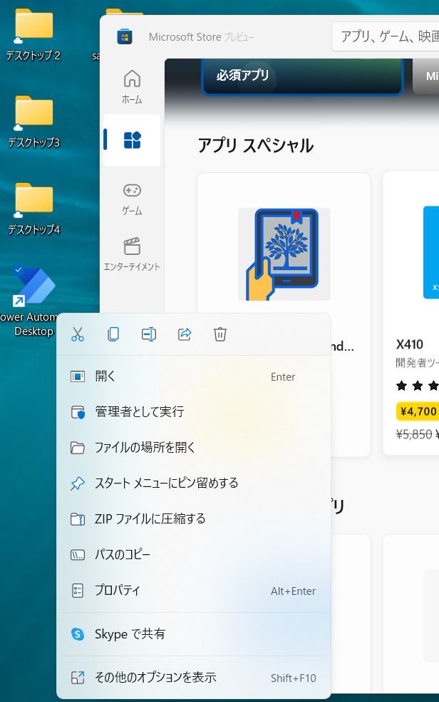Viewport: 439px width, 702px height.
Task: Select 開く from the context menu
Action: [x=193, y=376]
